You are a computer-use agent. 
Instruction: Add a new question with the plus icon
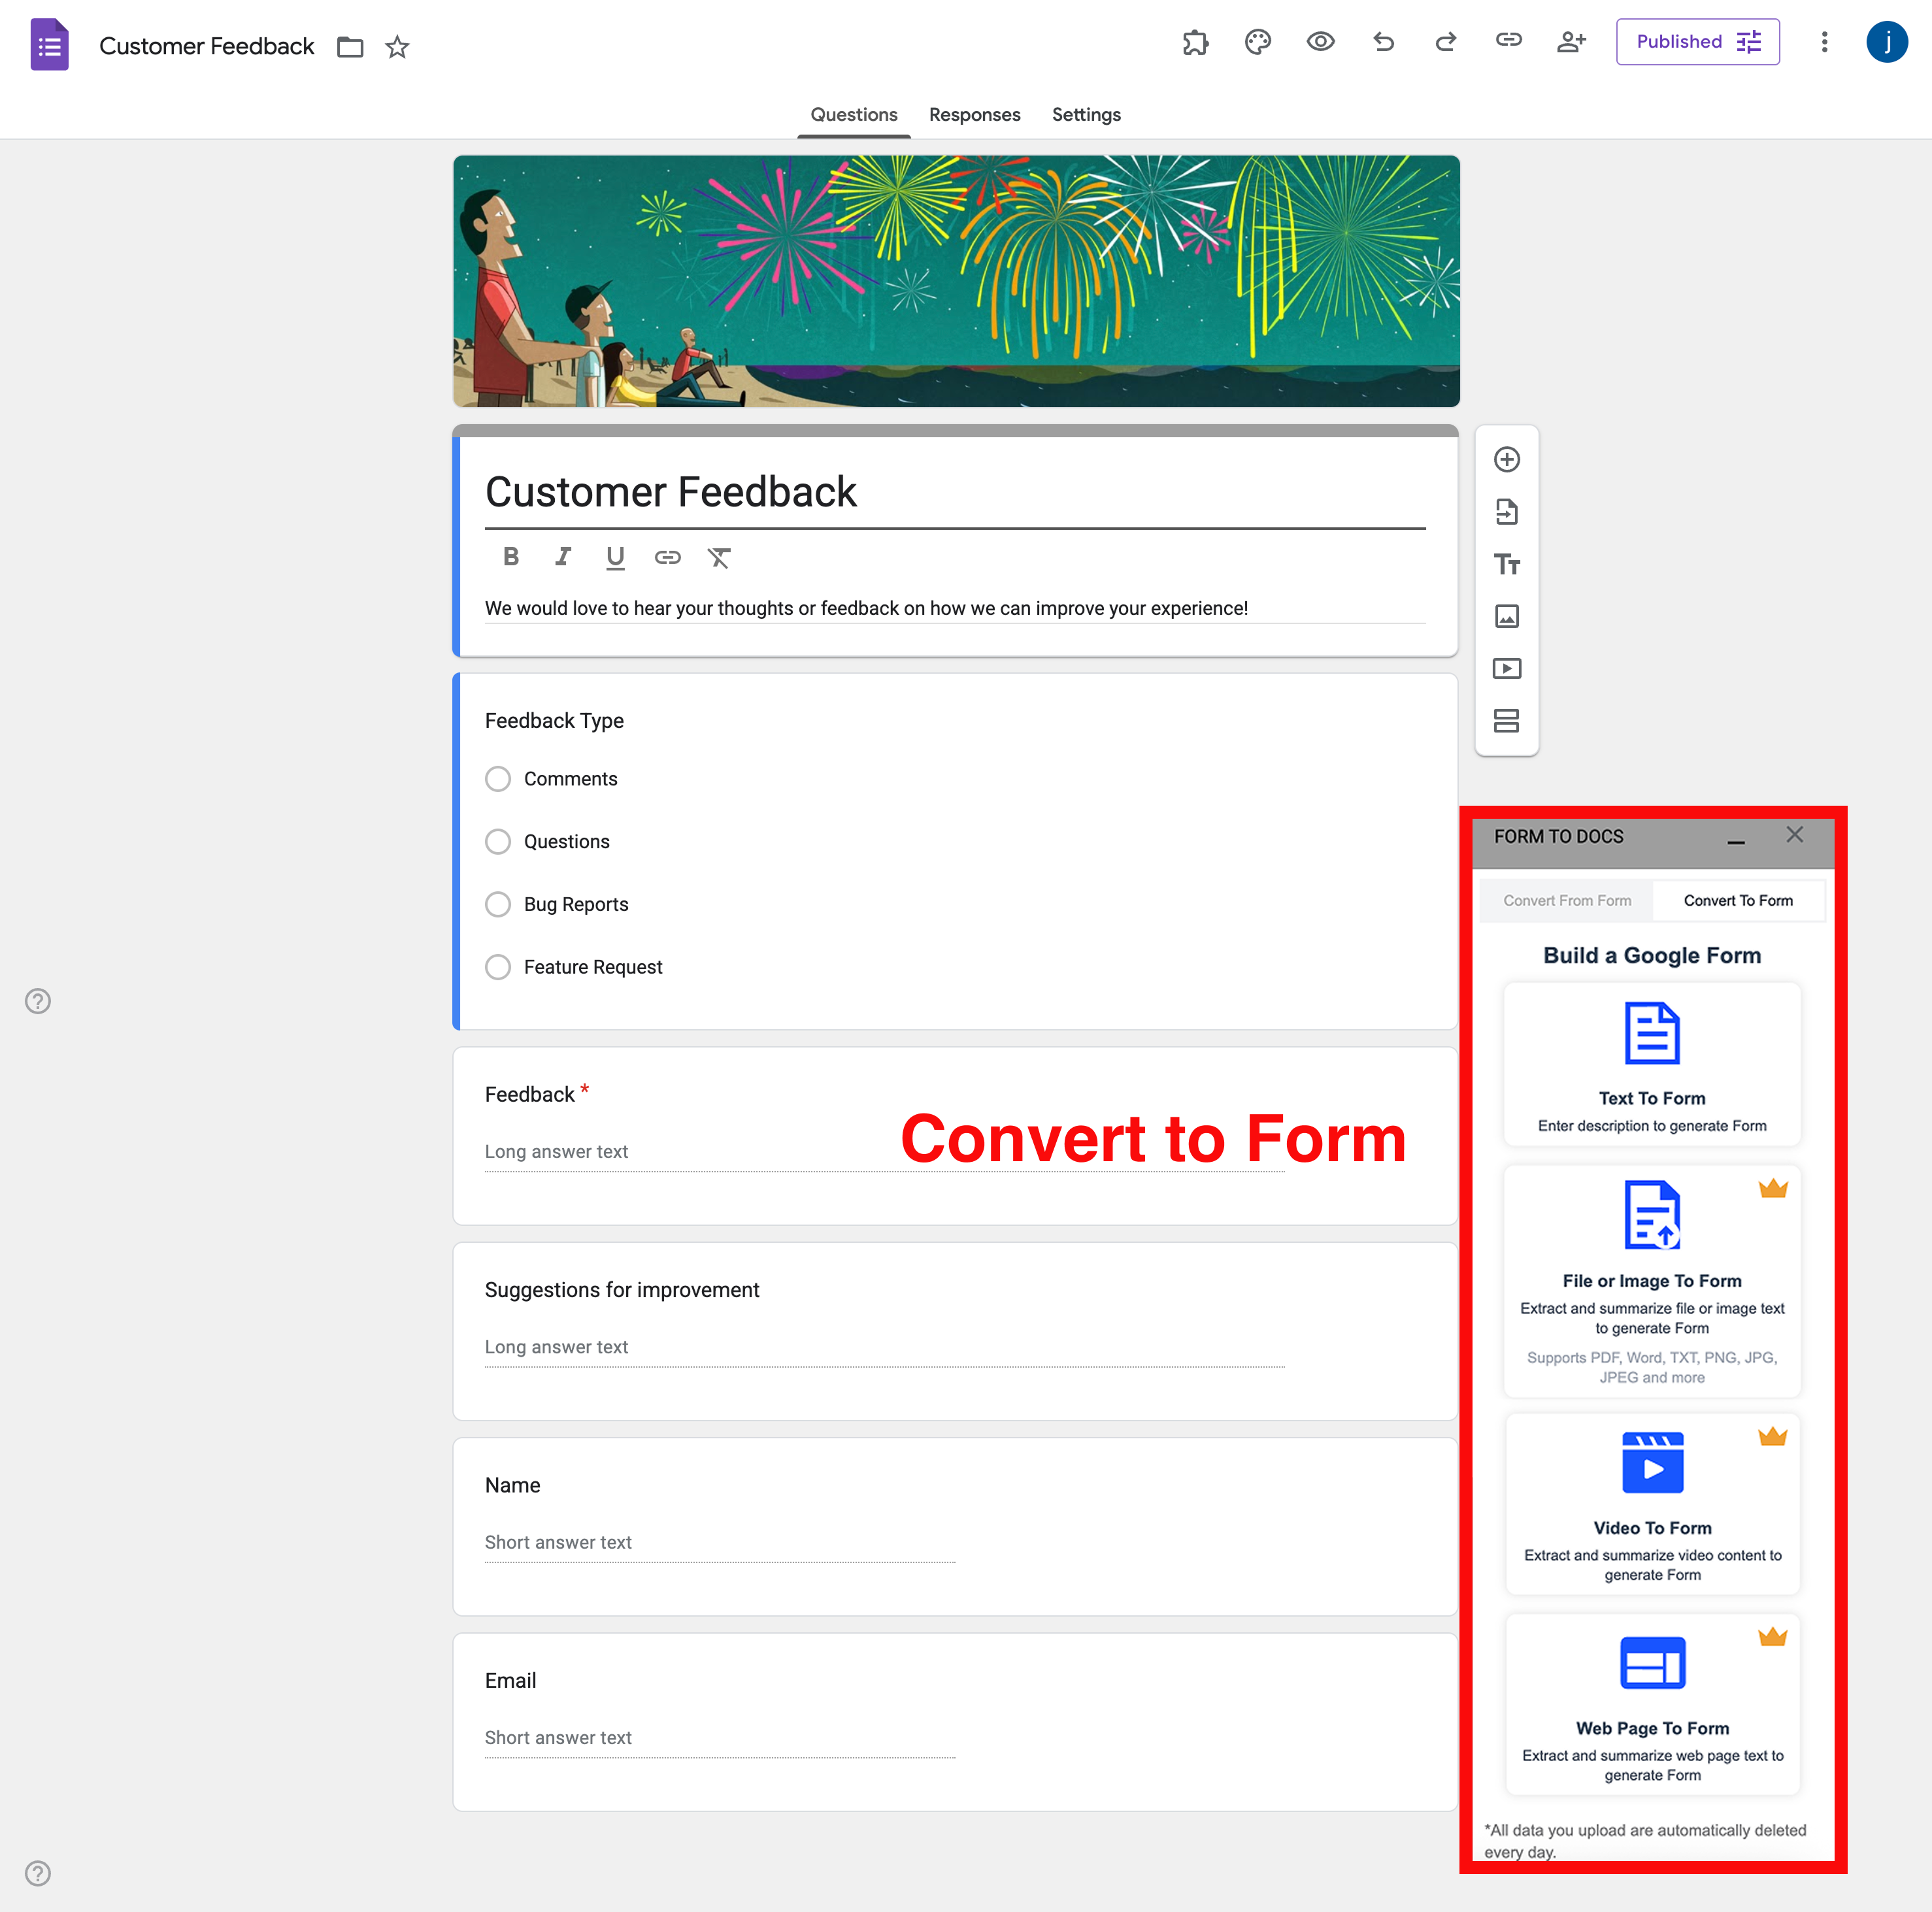[1507, 459]
